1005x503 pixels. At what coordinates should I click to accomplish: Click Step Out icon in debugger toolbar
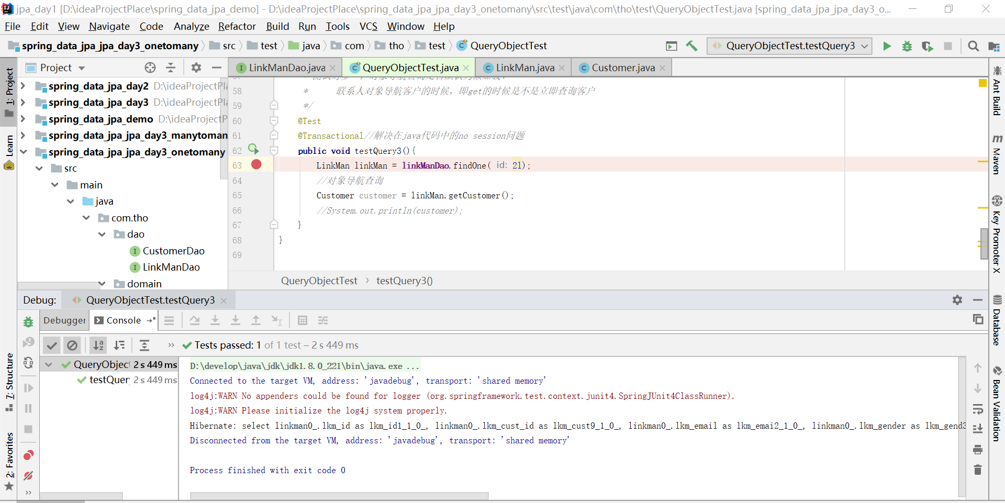[x=256, y=320]
